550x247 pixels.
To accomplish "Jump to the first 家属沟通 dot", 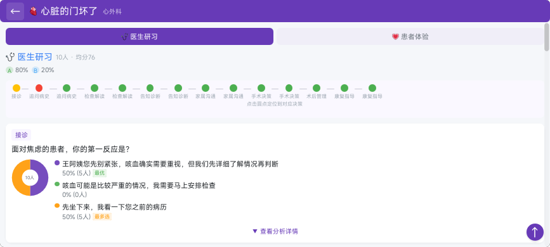I will coord(206,88).
